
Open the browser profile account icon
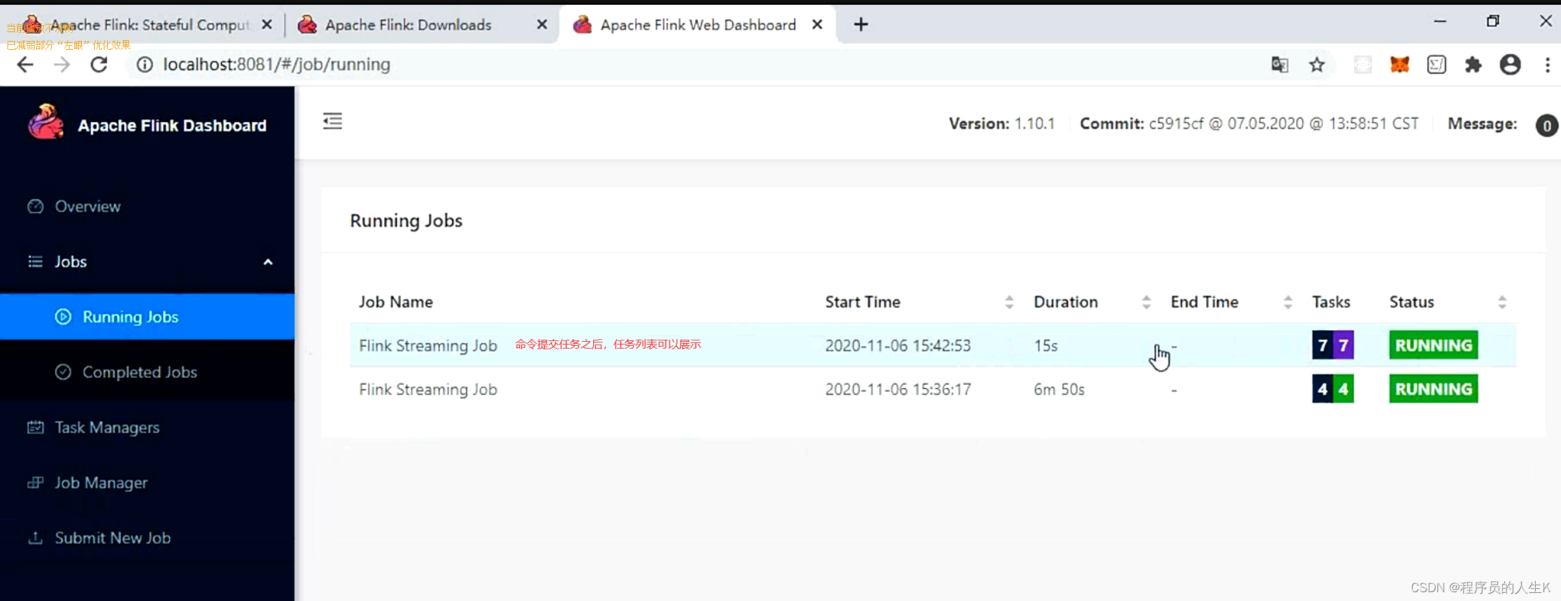[x=1510, y=65]
